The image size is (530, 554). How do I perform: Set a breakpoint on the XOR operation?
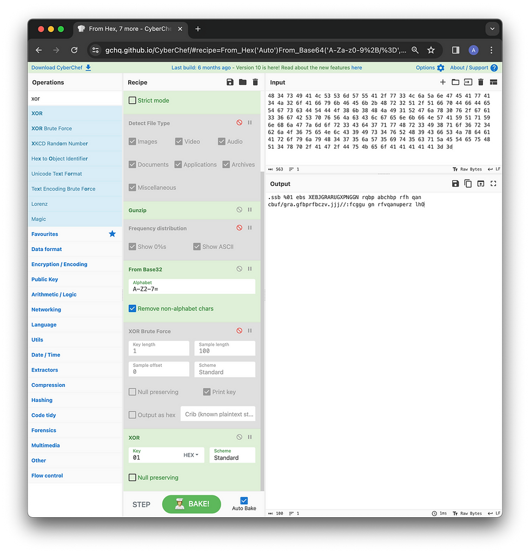click(250, 437)
